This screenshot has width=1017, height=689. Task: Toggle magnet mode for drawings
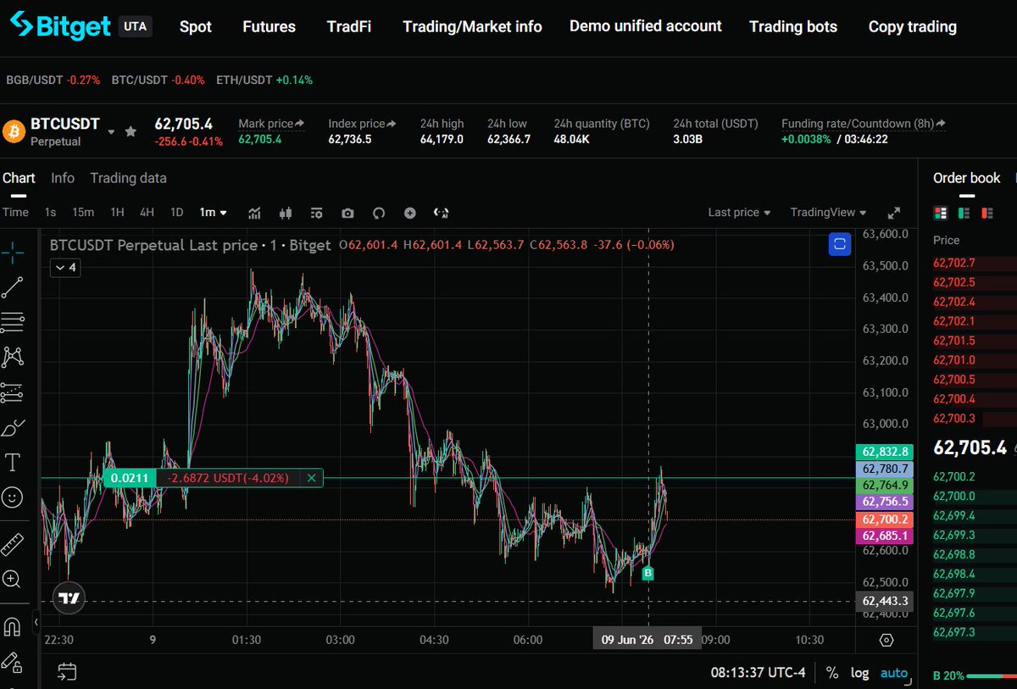(x=13, y=626)
